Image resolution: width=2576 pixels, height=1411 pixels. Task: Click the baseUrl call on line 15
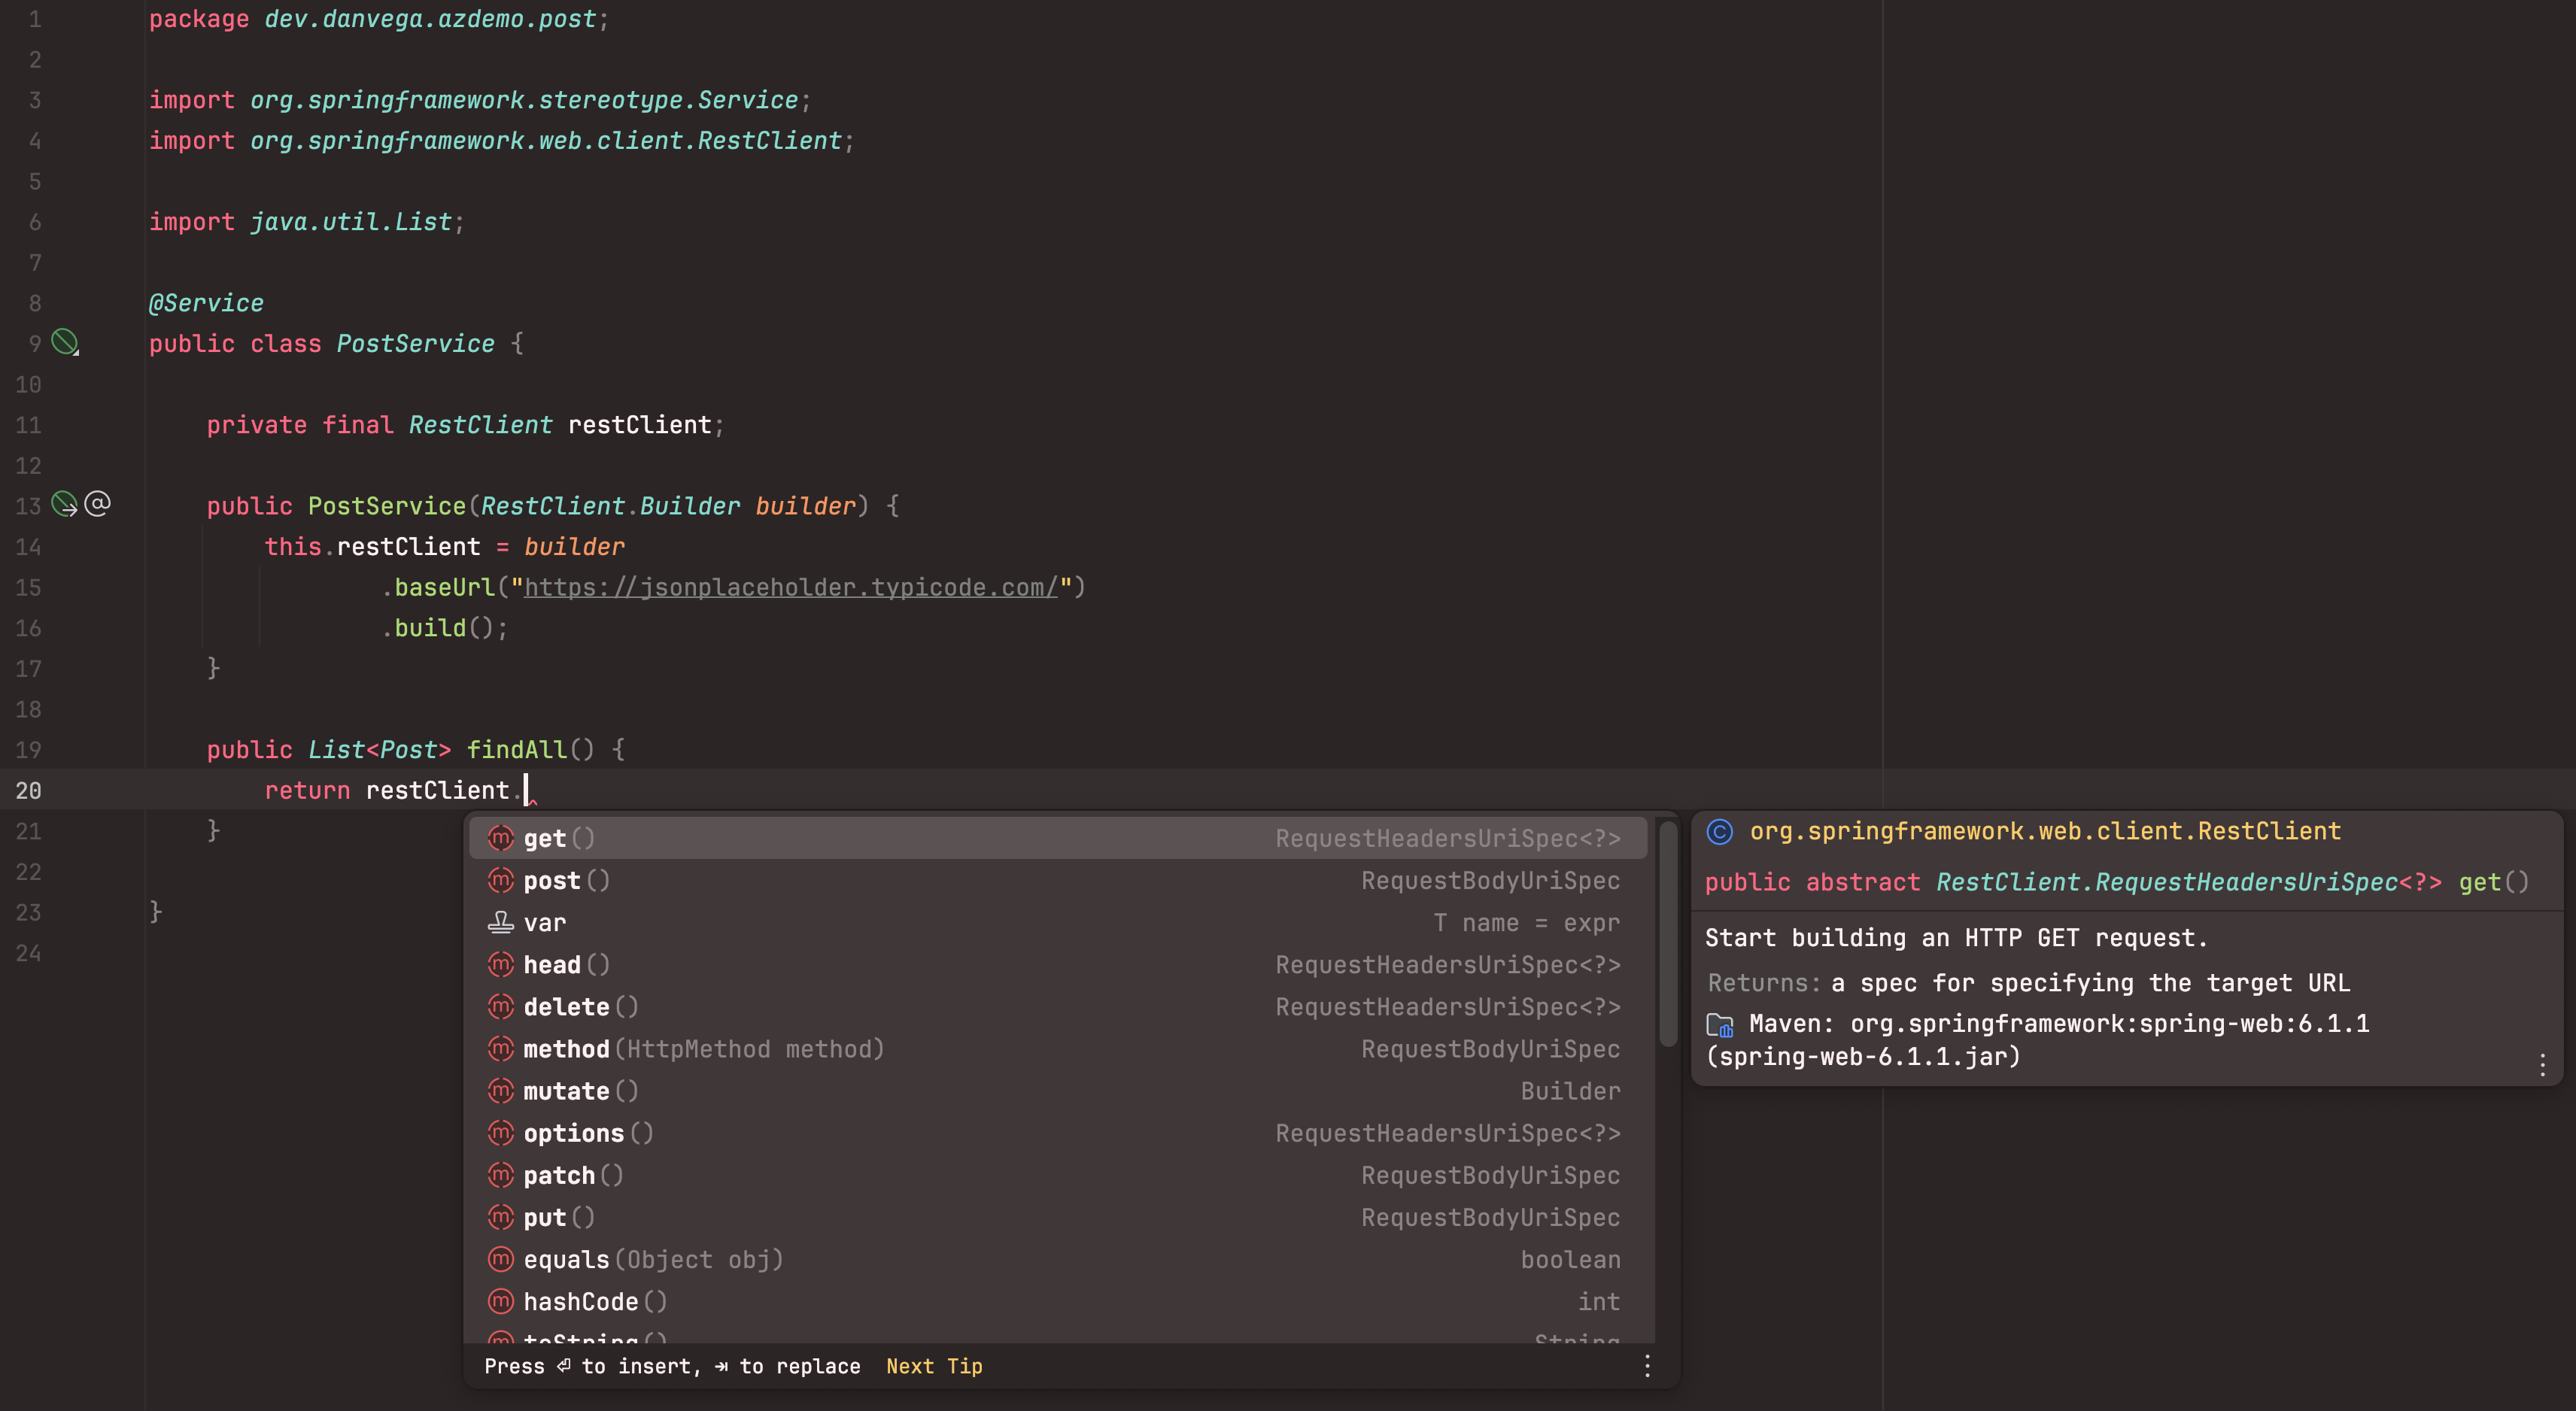coord(444,587)
